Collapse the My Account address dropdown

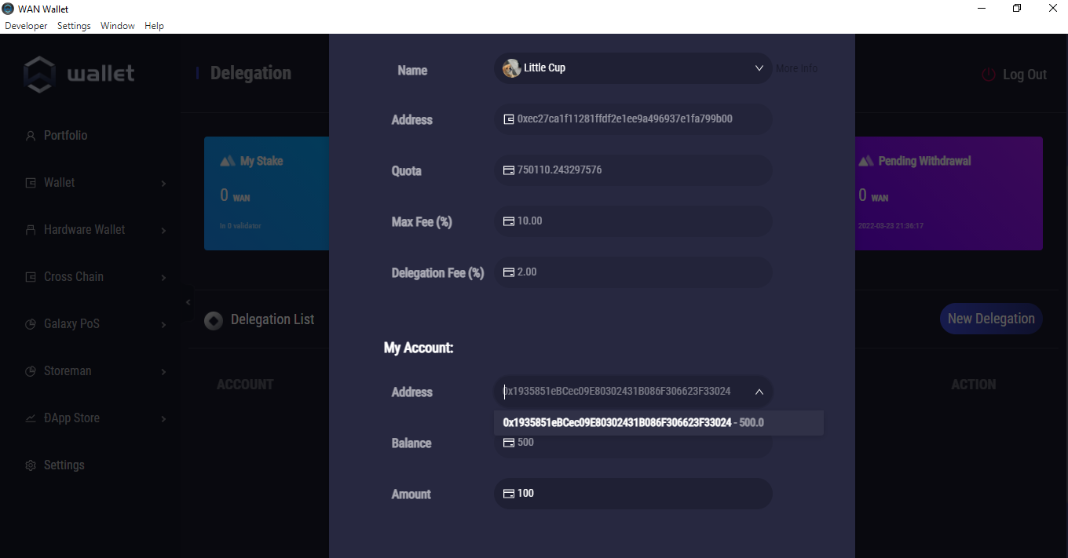[x=759, y=392]
